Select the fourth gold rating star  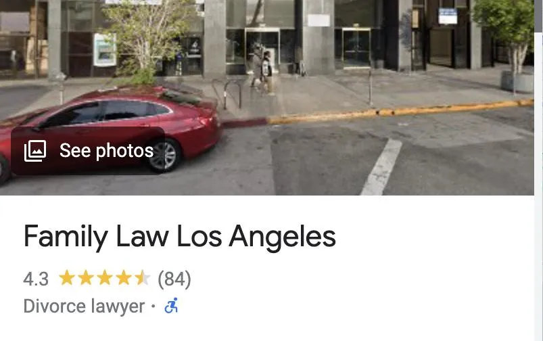click(x=123, y=278)
